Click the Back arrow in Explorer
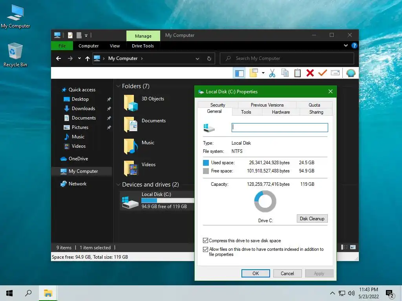The width and height of the screenshot is (402, 301). (58, 58)
